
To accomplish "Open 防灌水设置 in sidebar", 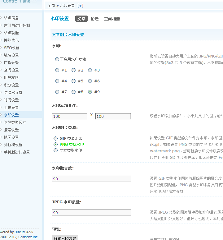I will click(13, 93).
